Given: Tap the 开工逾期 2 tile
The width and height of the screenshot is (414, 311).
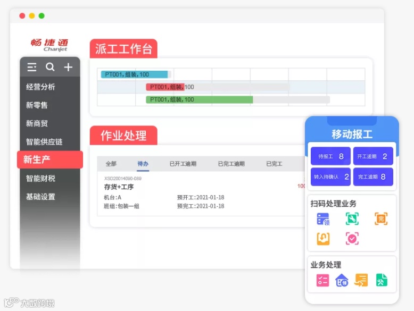Looking at the screenshot, I should pos(373,156).
